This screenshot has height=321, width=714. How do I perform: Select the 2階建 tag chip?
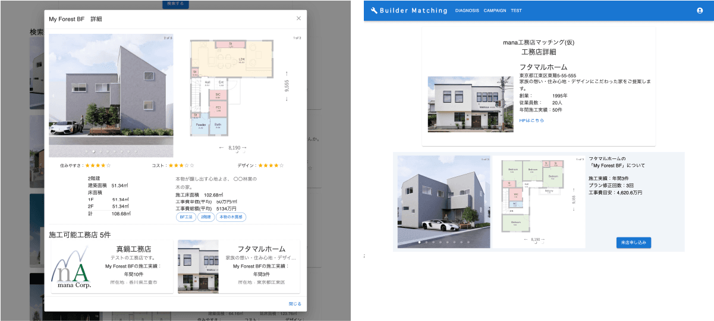click(206, 217)
